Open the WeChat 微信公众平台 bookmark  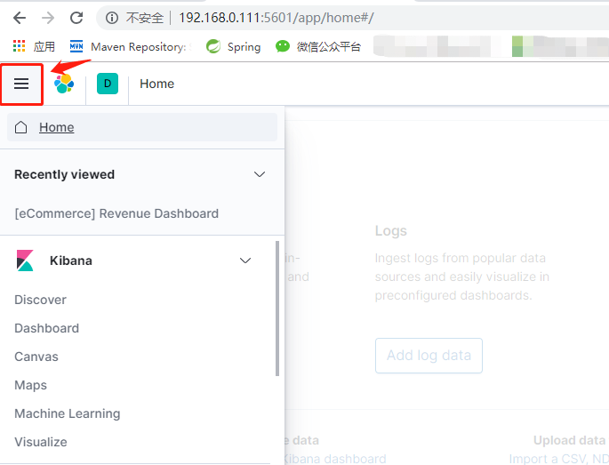pos(318,46)
